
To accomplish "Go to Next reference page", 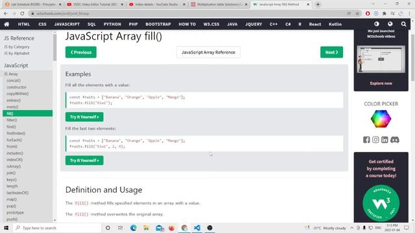I will [x=331, y=52].
